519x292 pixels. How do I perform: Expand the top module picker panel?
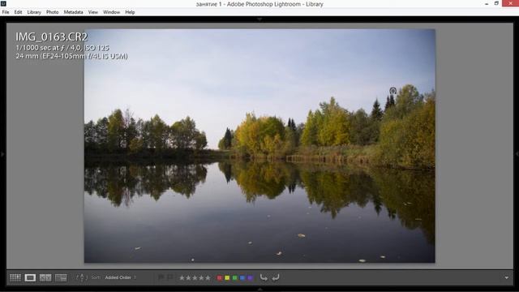pyautogui.click(x=259, y=19)
